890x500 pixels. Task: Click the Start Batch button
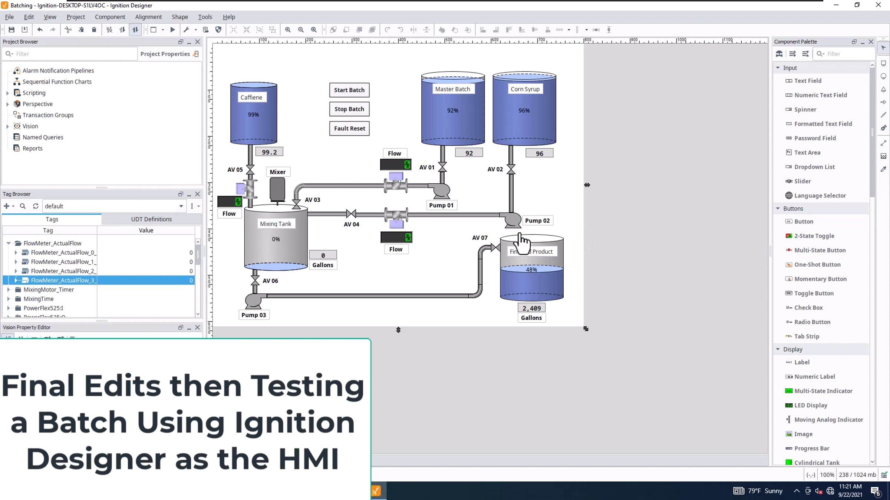point(349,90)
